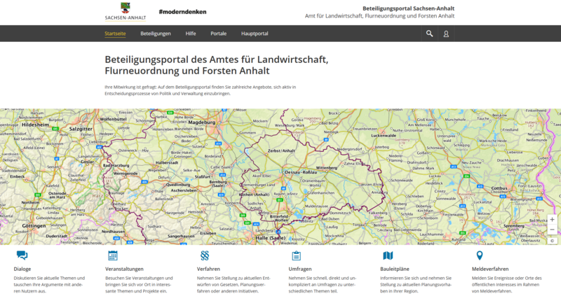The image size is (561, 303).
Task: Click Quedlinburg label on the map
Action: (178, 185)
